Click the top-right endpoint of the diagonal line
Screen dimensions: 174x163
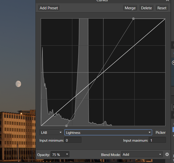pos(165,19)
